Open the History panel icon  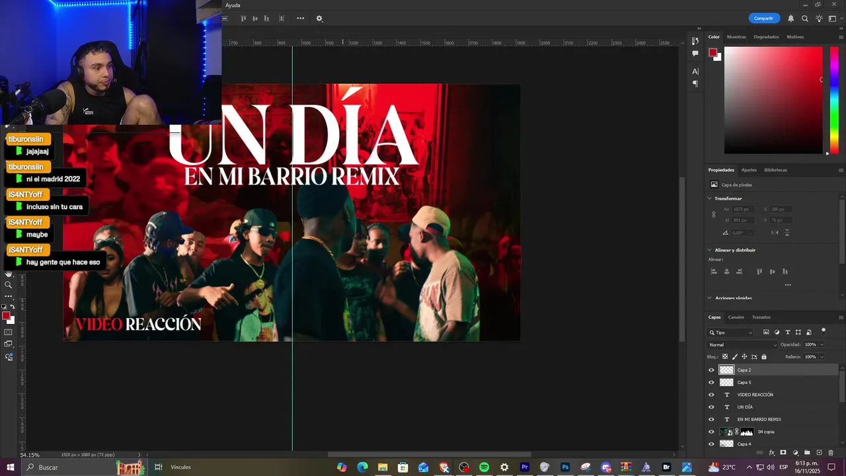pos(695,41)
